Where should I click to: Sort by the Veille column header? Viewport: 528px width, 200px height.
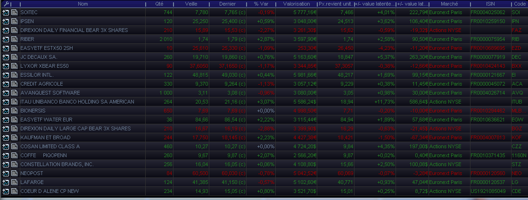tap(191, 4)
